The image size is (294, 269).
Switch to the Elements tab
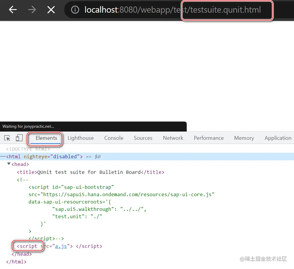tap(46, 138)
